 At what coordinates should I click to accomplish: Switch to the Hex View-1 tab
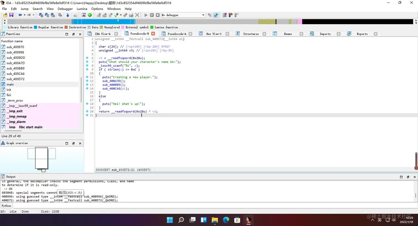coord(214,34)
